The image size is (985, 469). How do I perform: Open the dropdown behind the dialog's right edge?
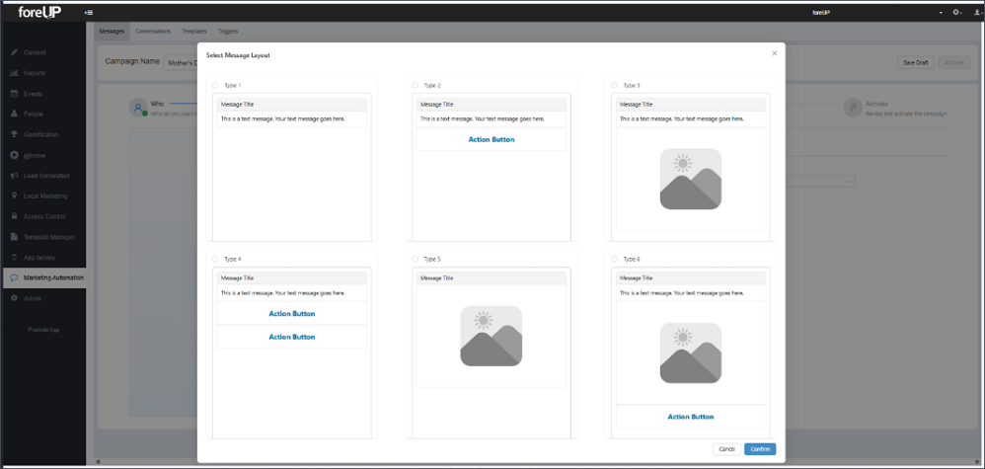[820, 181]
